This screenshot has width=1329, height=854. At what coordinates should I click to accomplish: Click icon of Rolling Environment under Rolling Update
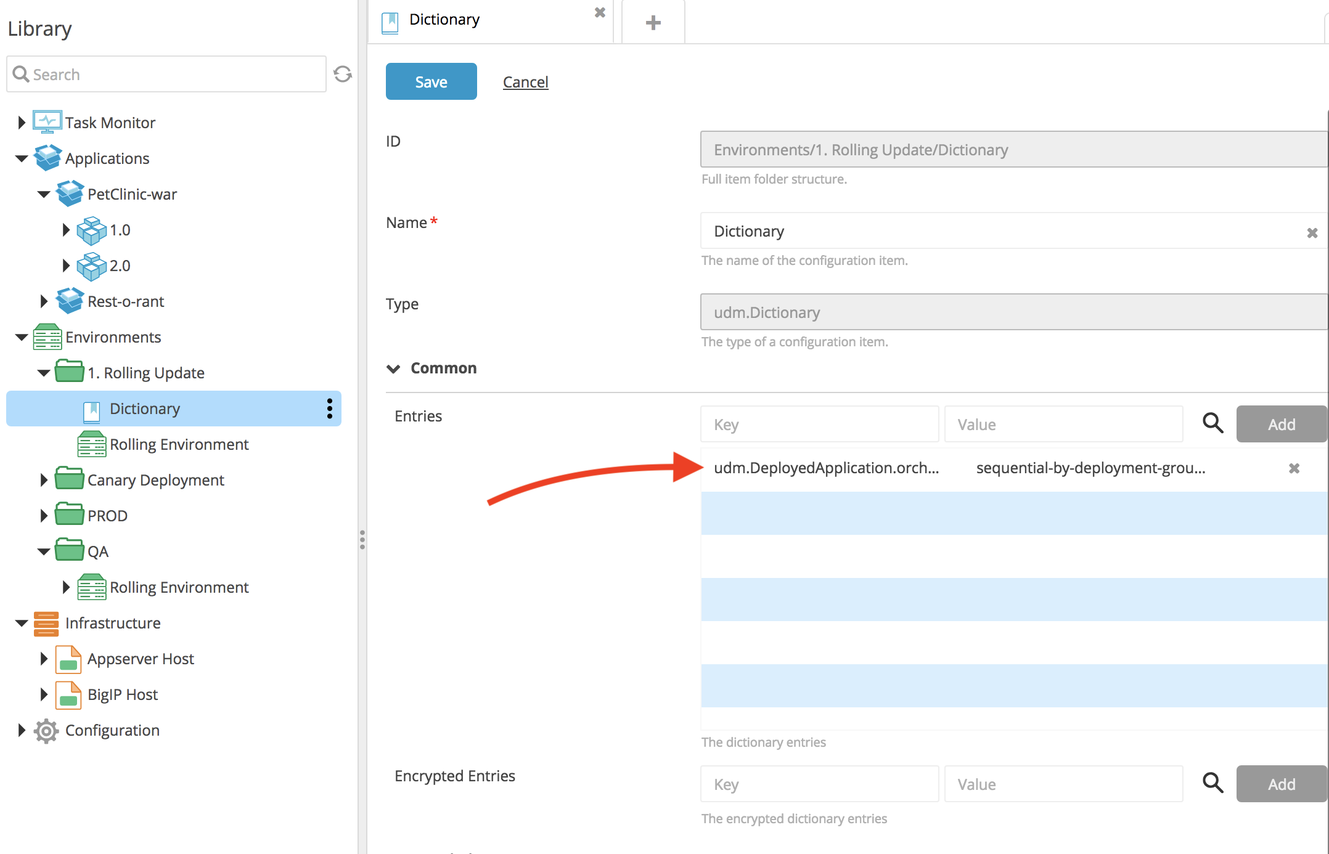[x=92, y=444]
